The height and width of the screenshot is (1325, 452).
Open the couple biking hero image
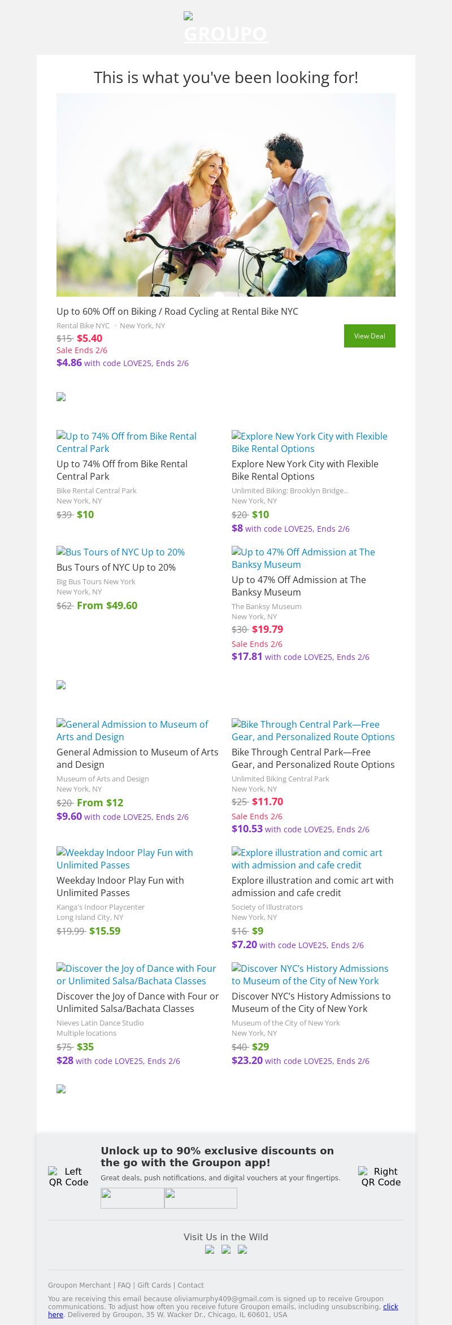point(226,195)
